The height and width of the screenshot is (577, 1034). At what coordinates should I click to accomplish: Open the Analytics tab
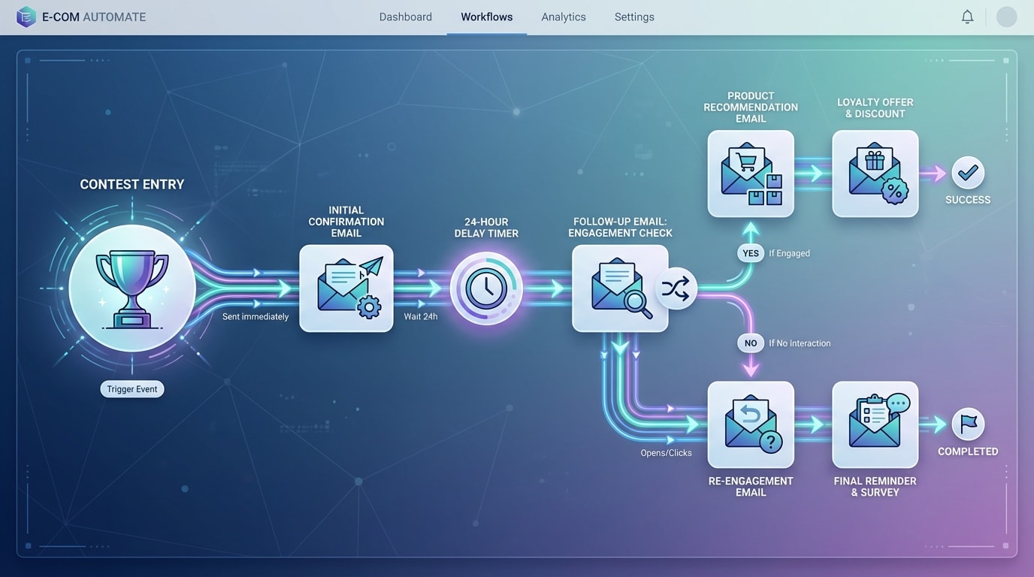coord(564,17)
